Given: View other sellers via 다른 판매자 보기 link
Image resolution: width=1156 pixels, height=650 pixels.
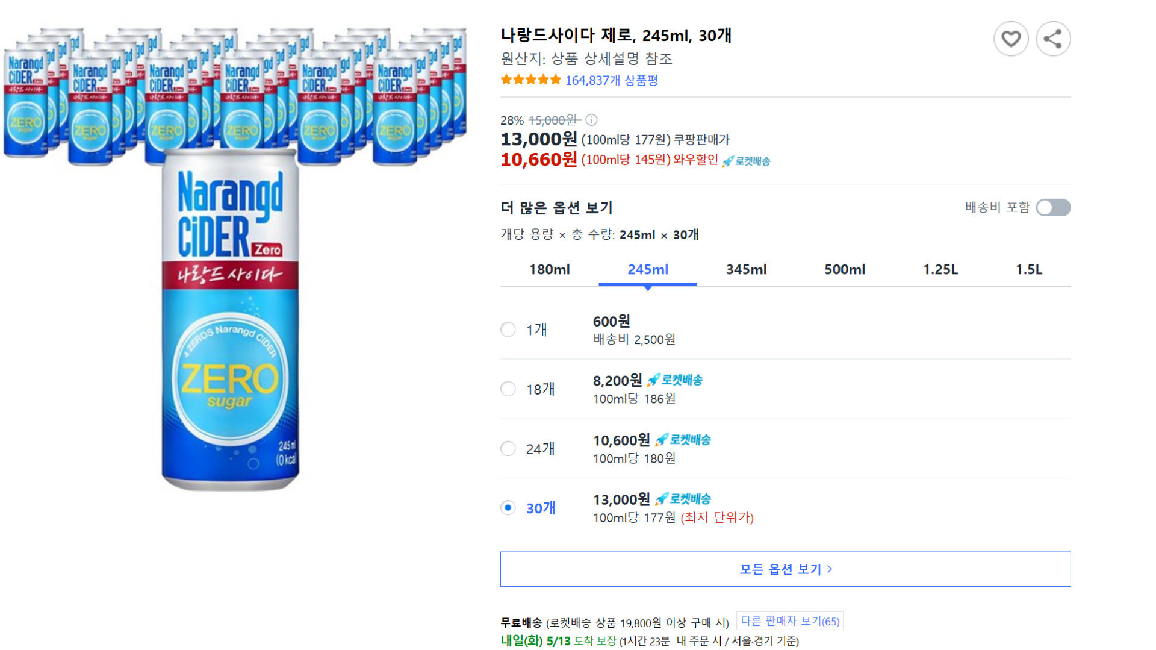Looking at the screenshot, I should 789,620.
